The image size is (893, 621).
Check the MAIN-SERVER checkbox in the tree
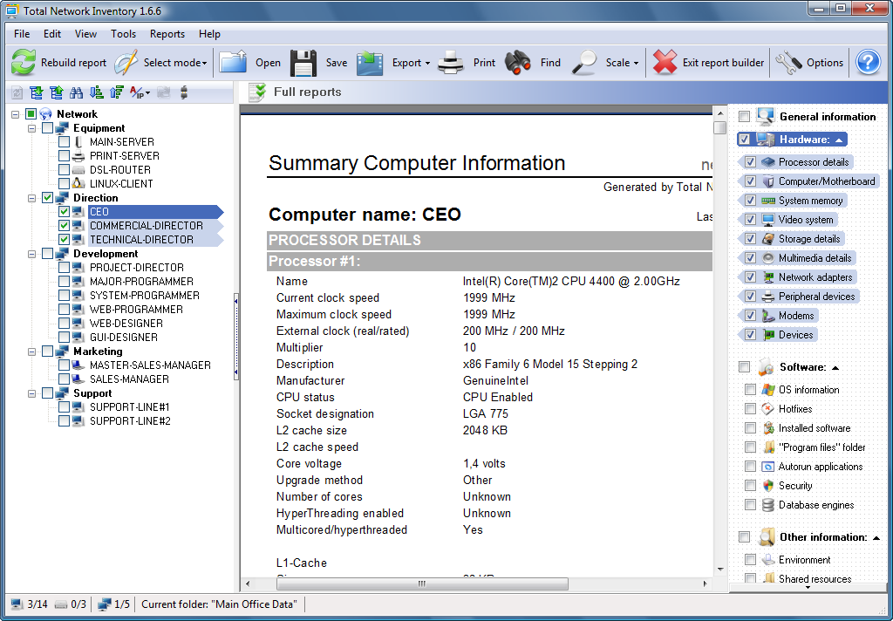pyautogui.click(x=64, y=142)
